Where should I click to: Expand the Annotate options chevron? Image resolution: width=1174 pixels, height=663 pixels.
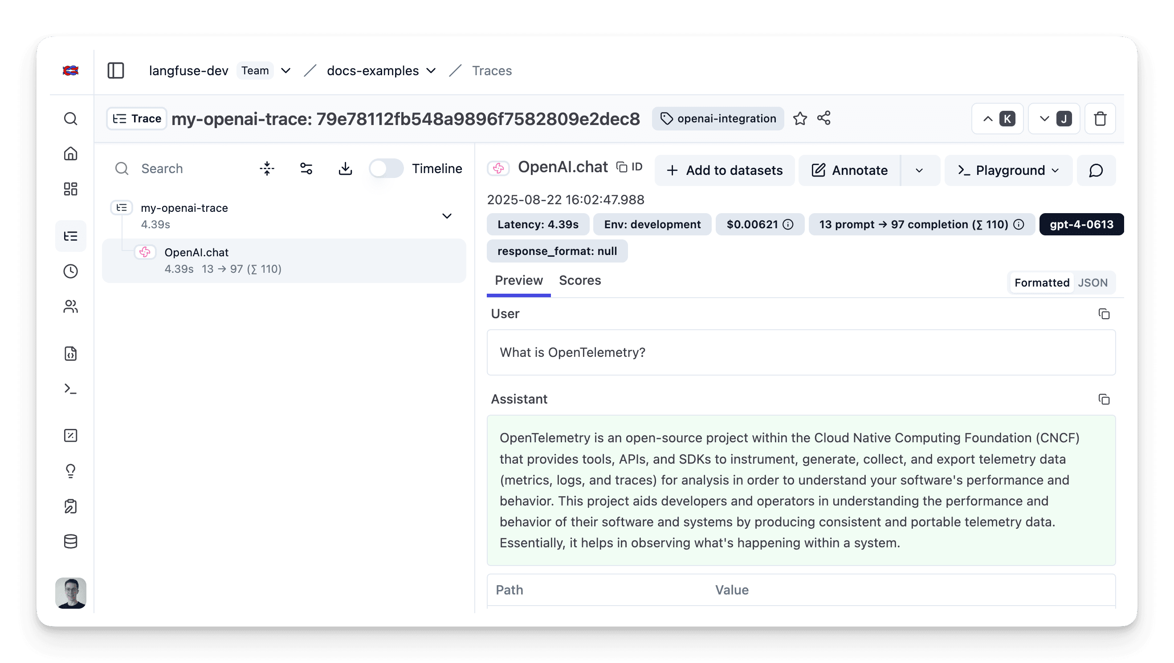click(919, 170)
